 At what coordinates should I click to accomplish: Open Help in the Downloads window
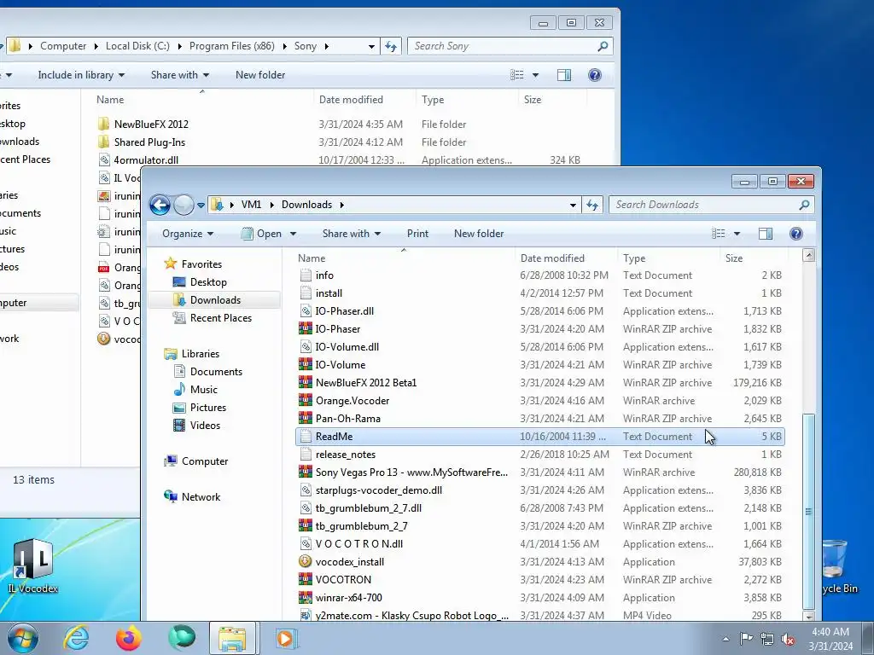coord(796,234)
